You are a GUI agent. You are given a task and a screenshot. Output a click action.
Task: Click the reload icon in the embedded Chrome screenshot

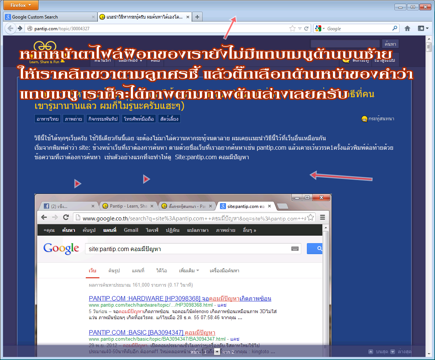[66, 217]
